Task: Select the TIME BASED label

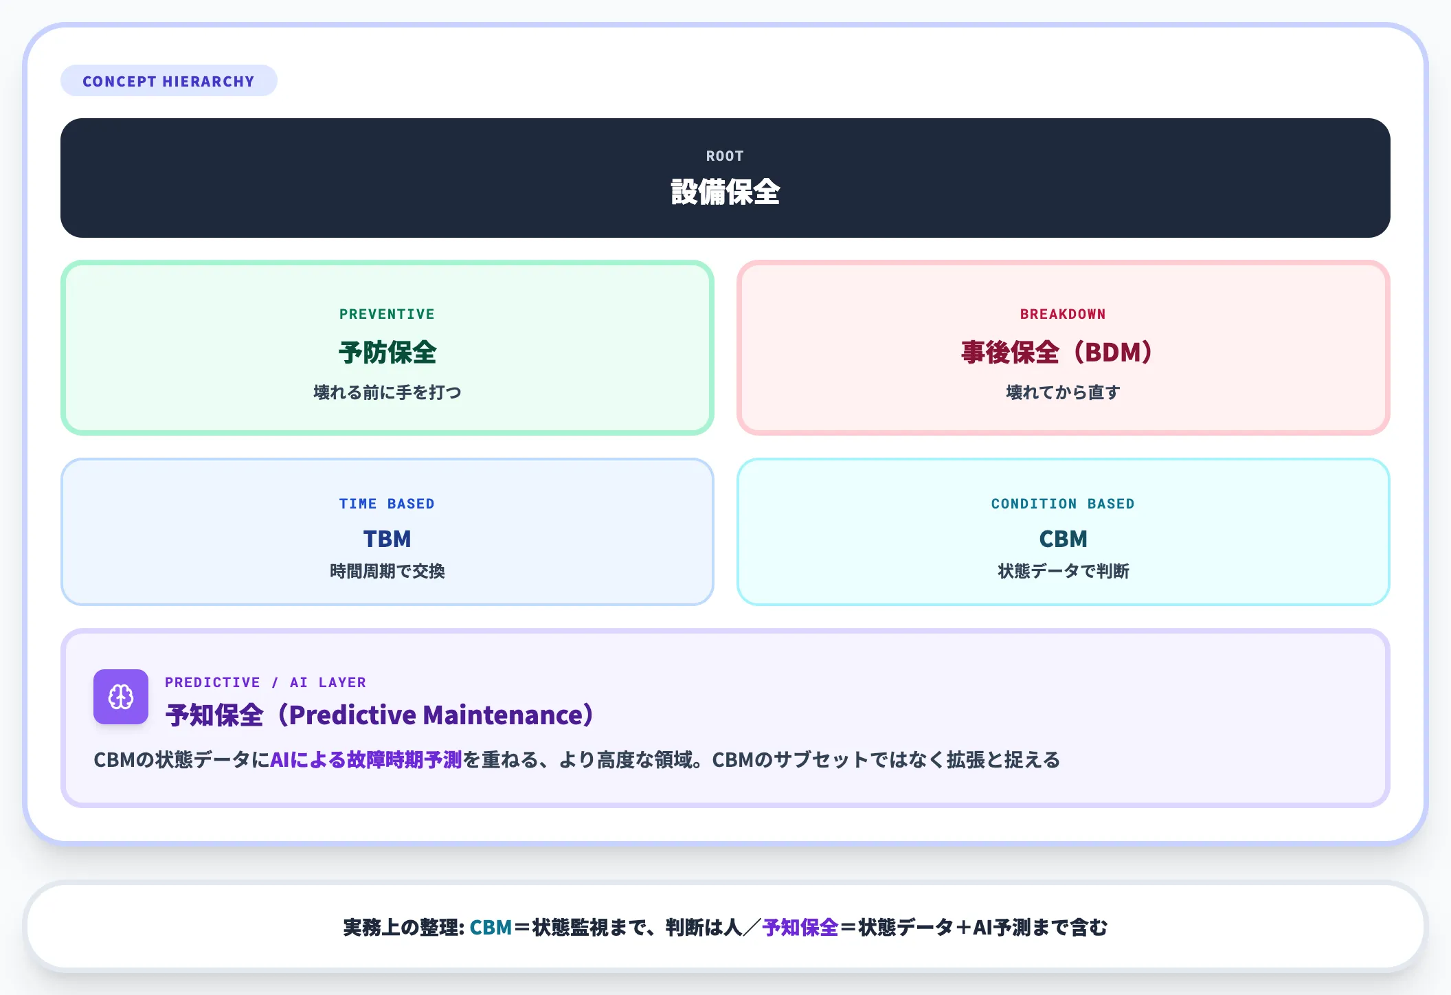Action: click(x=387, y=503)
